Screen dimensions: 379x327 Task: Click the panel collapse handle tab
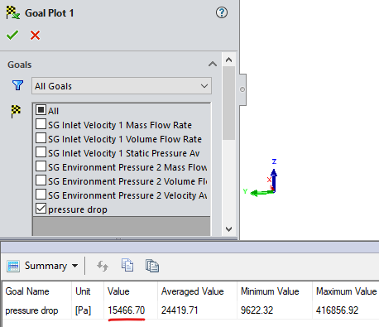coord(242,89)
